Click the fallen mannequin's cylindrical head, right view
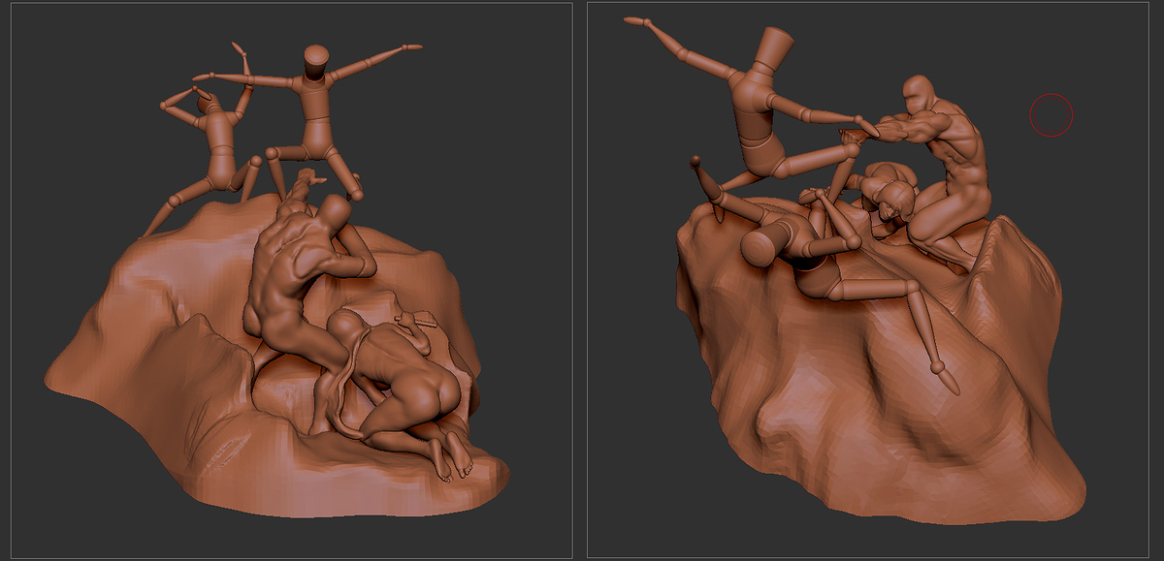The image size is (1164, 561). pos(765,243)
